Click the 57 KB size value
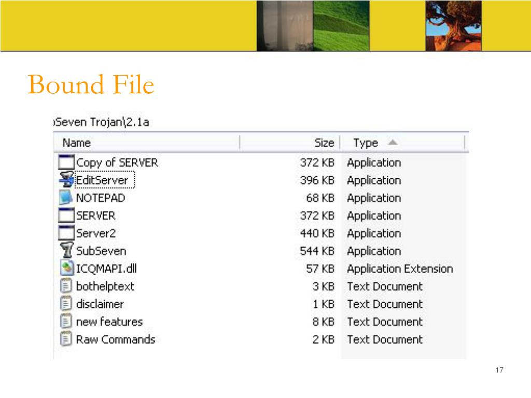531x398 pixels. [x=320, y=268]
